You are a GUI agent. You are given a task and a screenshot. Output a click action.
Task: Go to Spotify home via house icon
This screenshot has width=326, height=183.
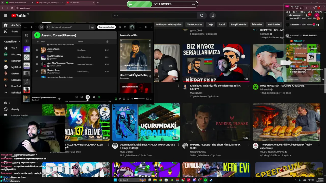(x=41, y=27)
